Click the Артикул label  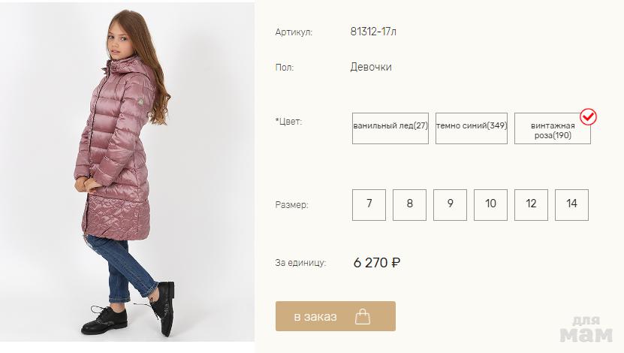pos(294,32)
